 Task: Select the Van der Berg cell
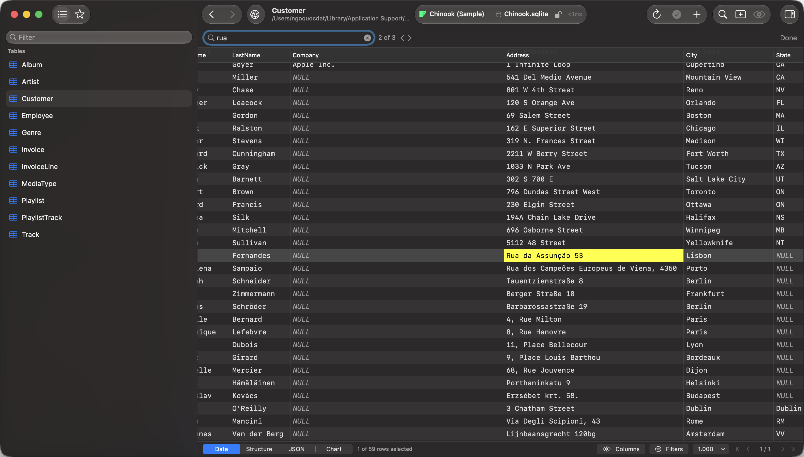pos(260,434)
